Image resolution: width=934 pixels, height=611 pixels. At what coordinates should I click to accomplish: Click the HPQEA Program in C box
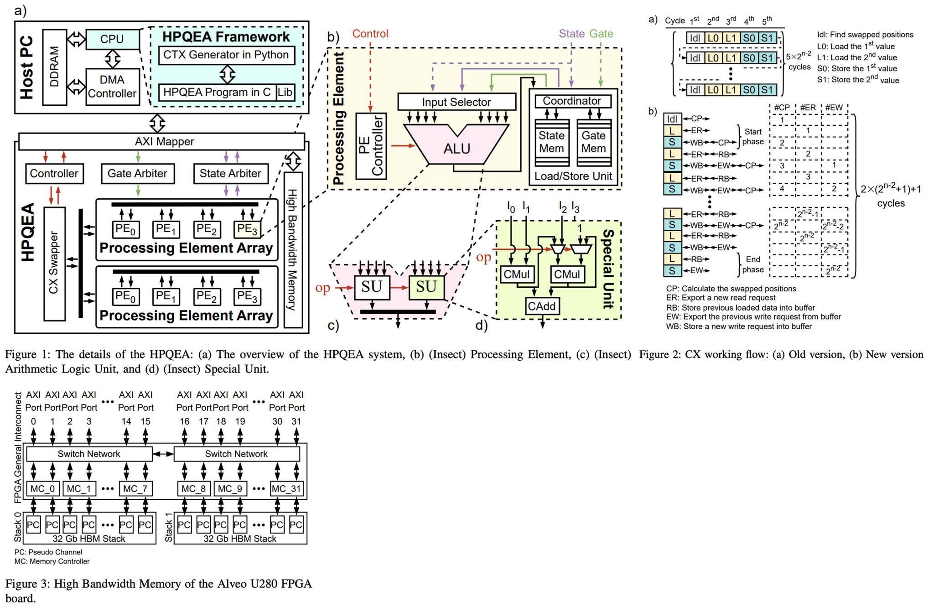[217, 92]
